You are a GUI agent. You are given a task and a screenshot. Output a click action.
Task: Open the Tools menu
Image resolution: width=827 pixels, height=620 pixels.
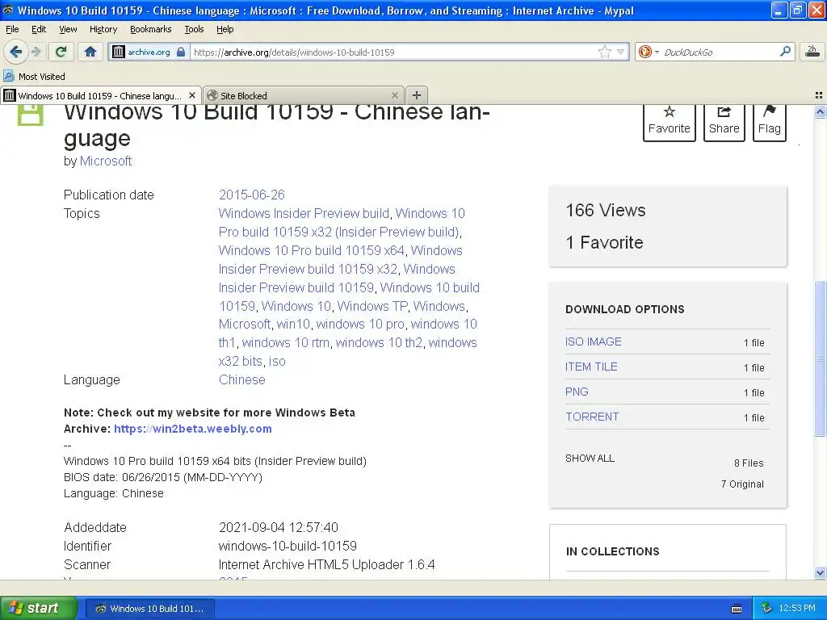194,29
